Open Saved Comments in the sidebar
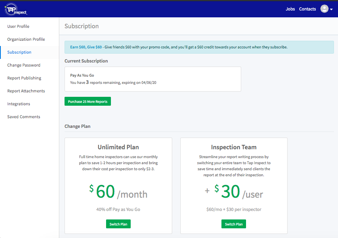Screen dimensions: 338x238 [x=24, y=117]
